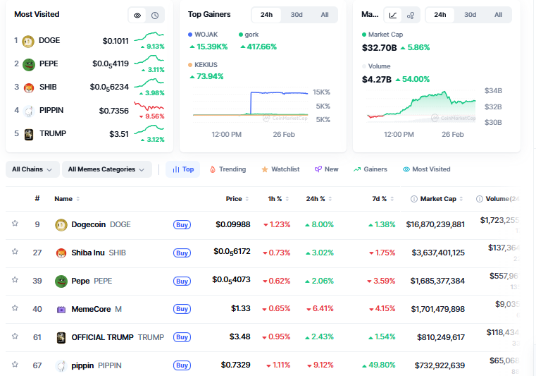The height and width of the screenshot is (376, 536).
Task: Select the line chart view icon
Action: click(392, 15)
